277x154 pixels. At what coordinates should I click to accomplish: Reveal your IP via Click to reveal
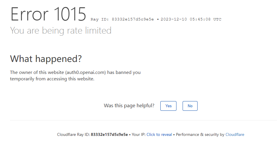tap(159, 135)
